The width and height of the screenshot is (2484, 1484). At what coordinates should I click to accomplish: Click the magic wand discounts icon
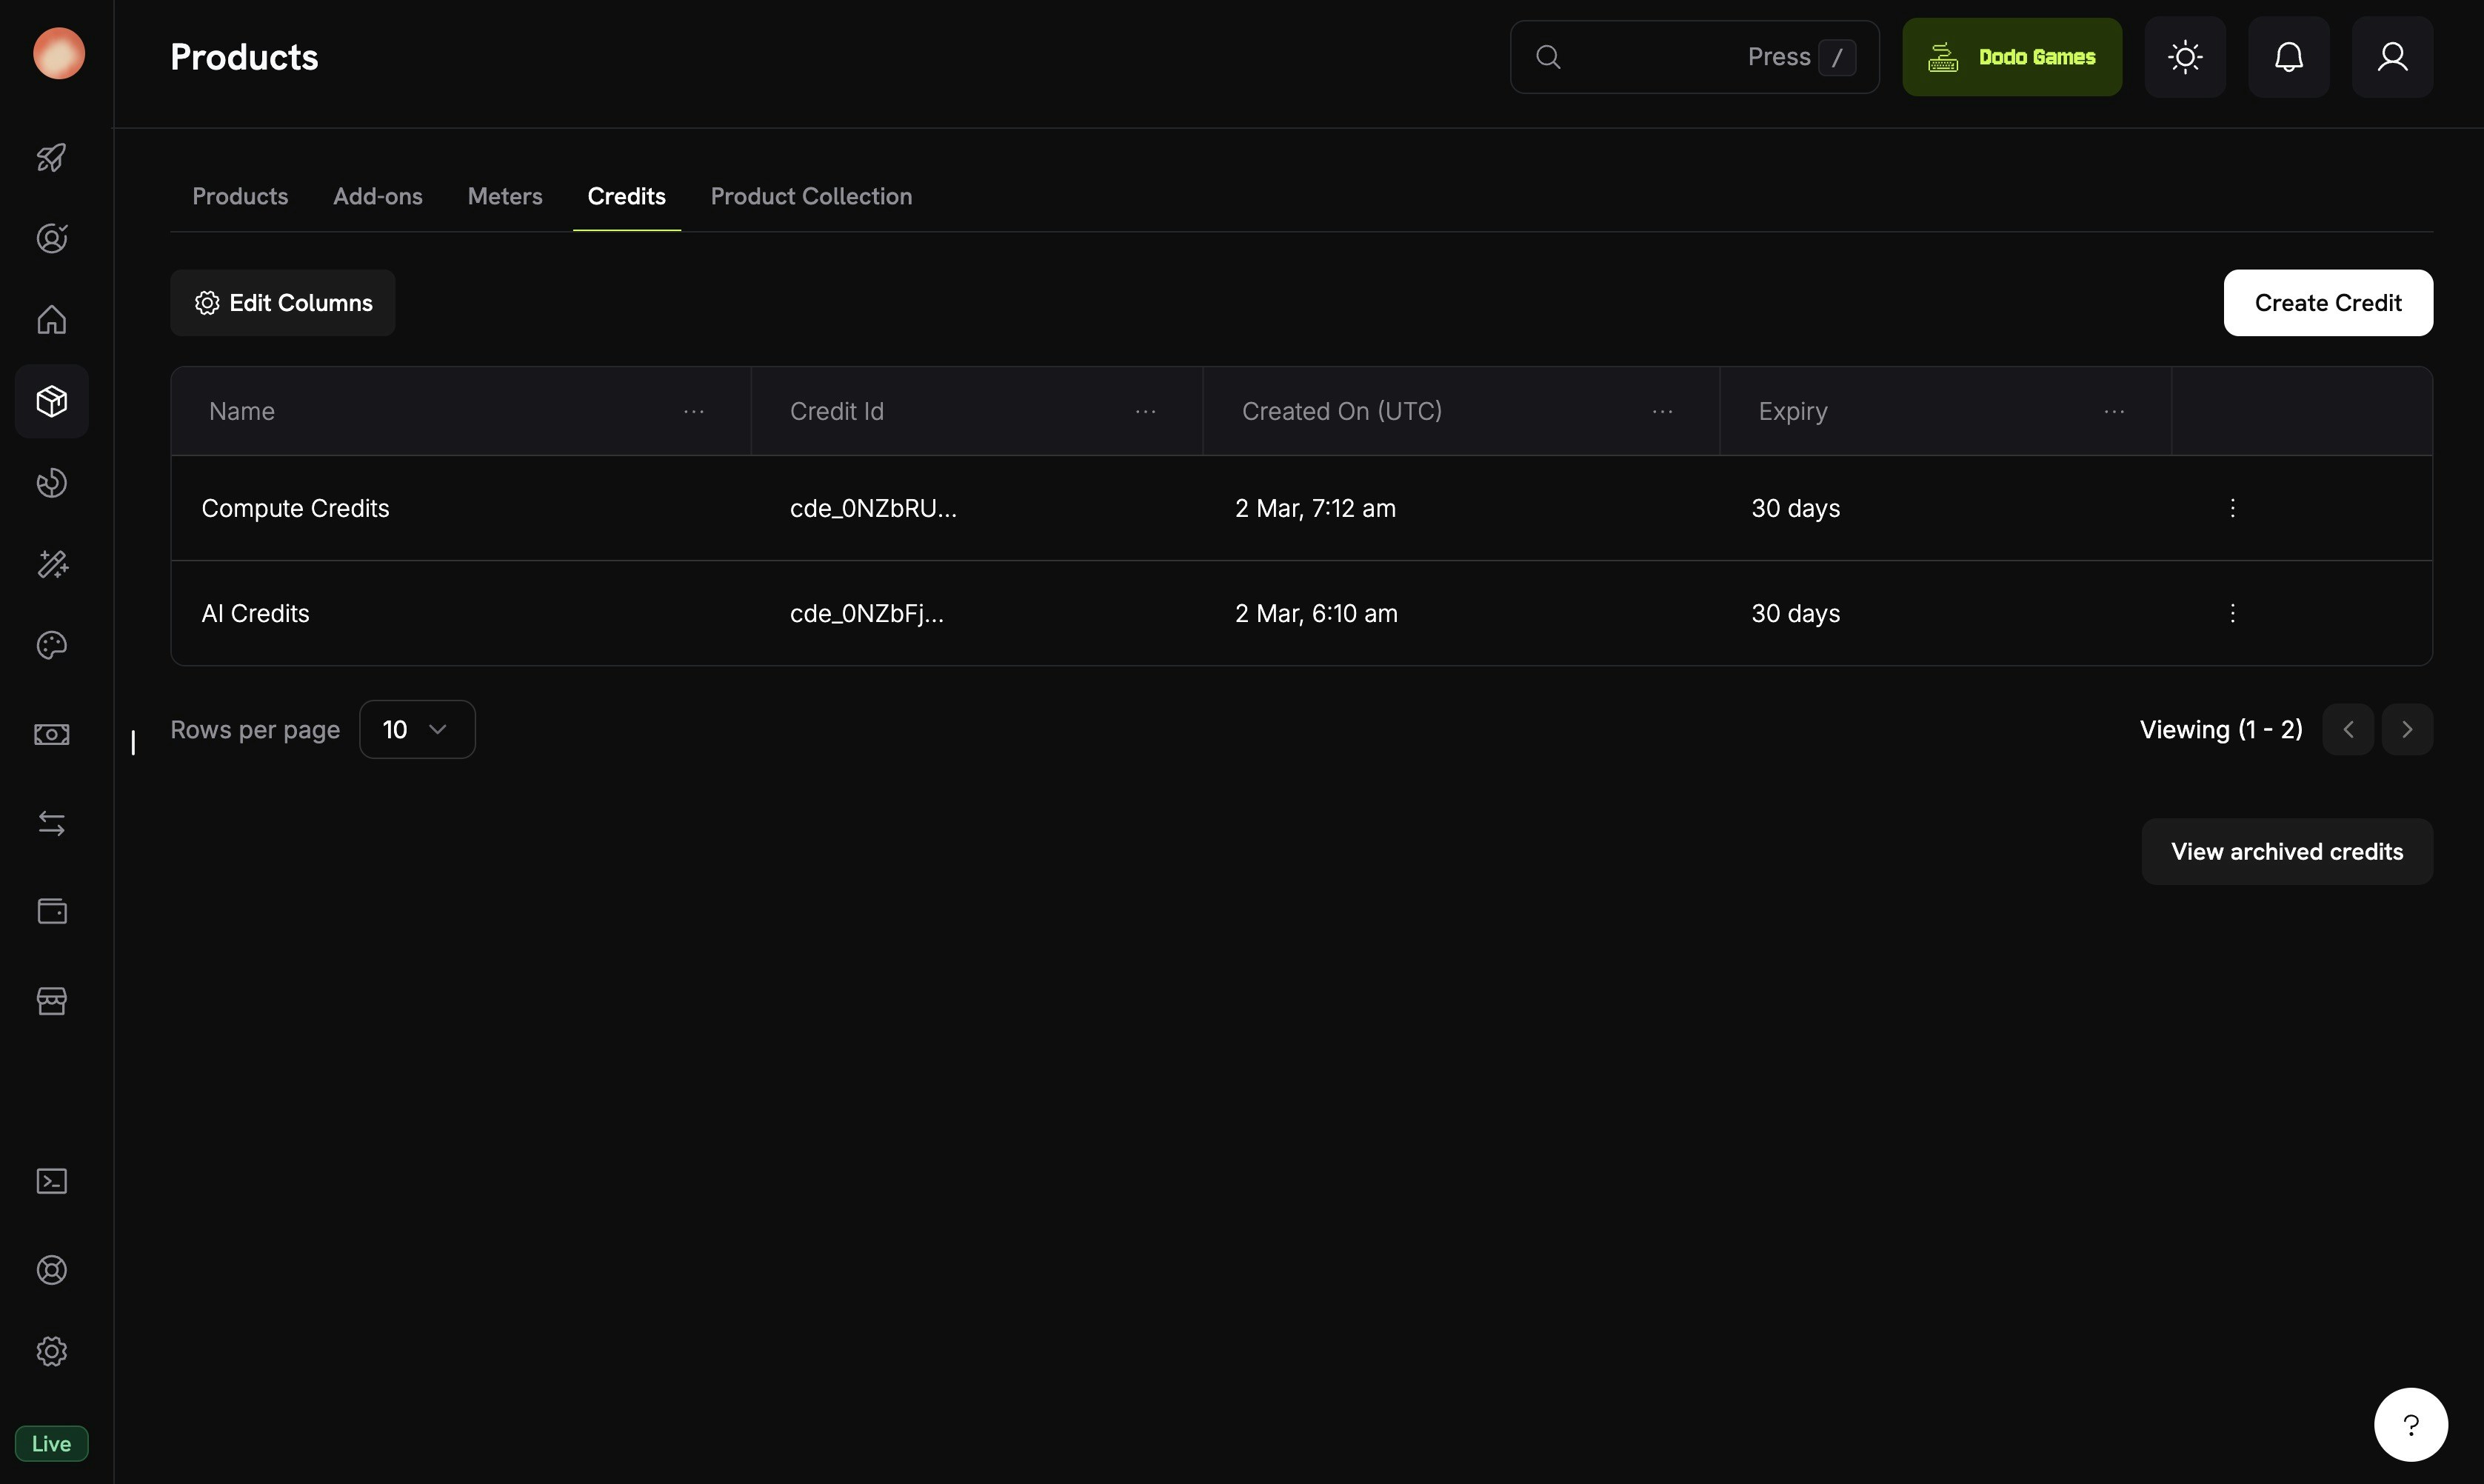[51, 565]
